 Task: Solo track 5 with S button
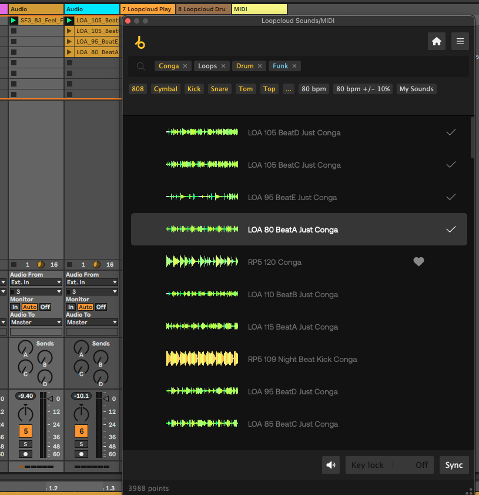25,444
